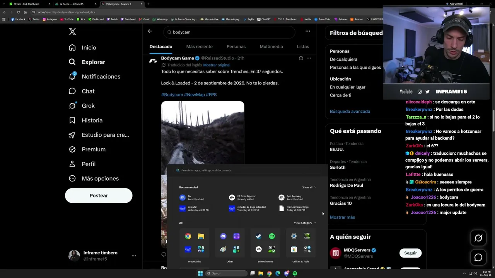
Task: Open the floating Grok button
Action: click(x=478, y=238)
